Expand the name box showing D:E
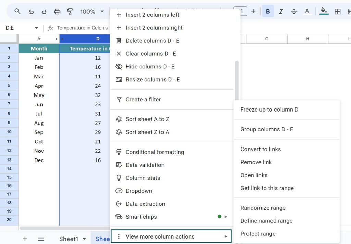 click(x=36, y=28)
